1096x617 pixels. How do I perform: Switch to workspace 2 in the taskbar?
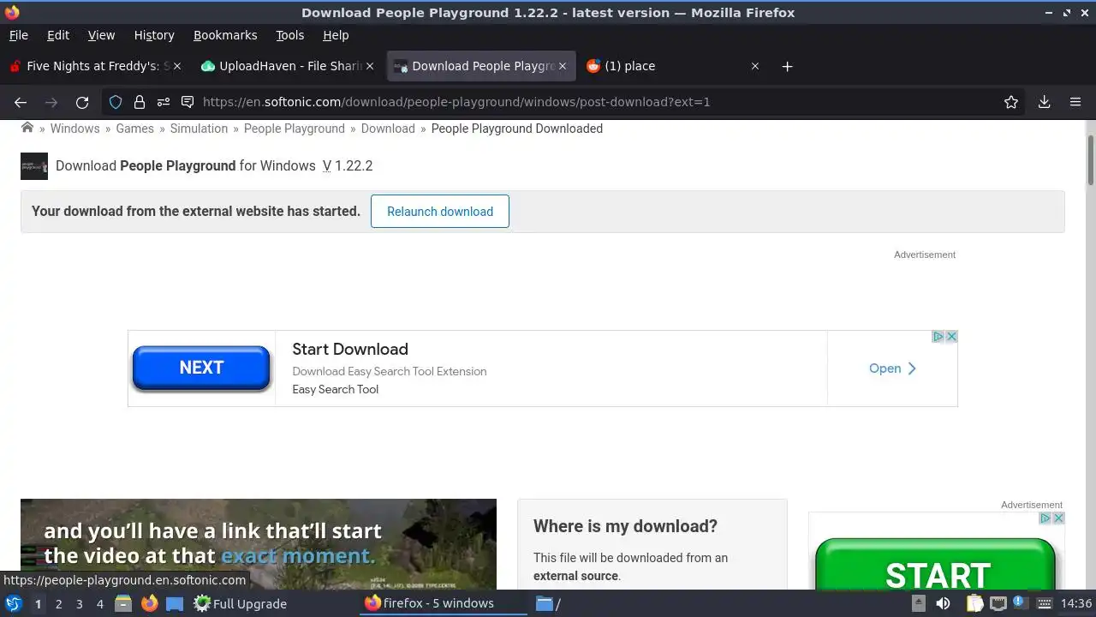tap(58, 604)
